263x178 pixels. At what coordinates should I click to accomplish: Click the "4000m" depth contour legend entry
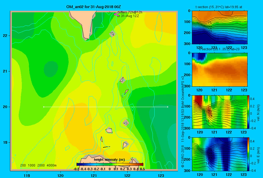click(x=52, y=165)
